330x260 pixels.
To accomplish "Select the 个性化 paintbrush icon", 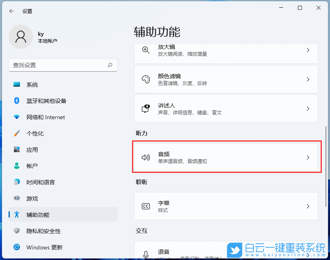I will click(x=17, y=133).
